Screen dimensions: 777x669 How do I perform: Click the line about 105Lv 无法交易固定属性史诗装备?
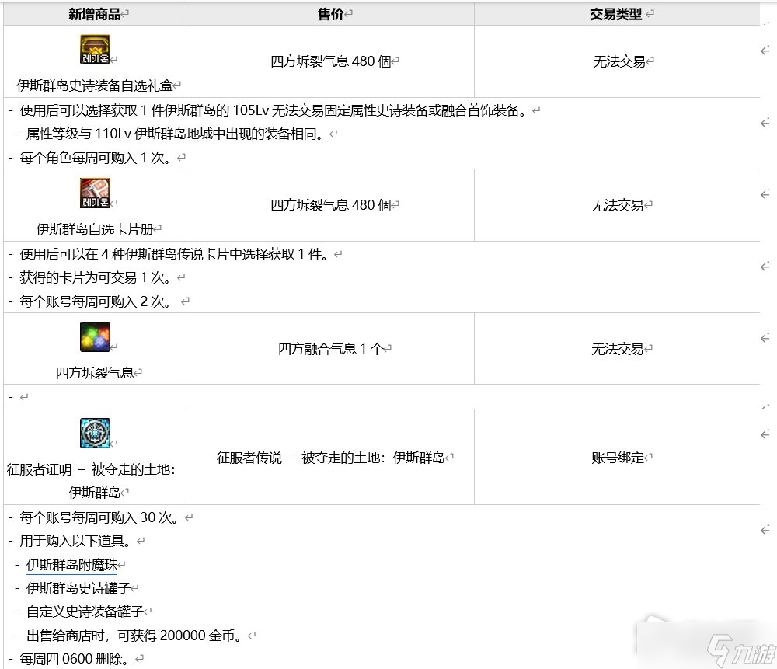coord(273,110)
